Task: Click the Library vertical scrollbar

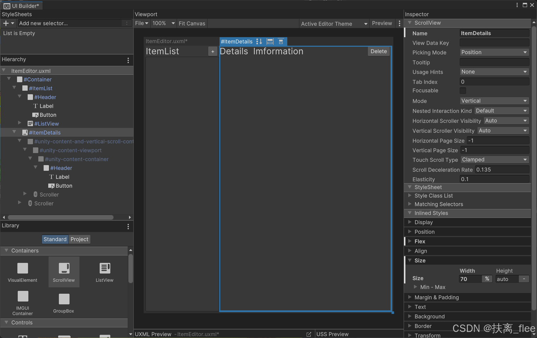Action: pyautogui.click(x=131, y=269)
